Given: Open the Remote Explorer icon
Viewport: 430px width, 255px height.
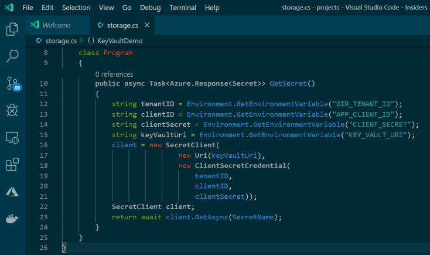Looking at the screenshot, I should (12, 138).
